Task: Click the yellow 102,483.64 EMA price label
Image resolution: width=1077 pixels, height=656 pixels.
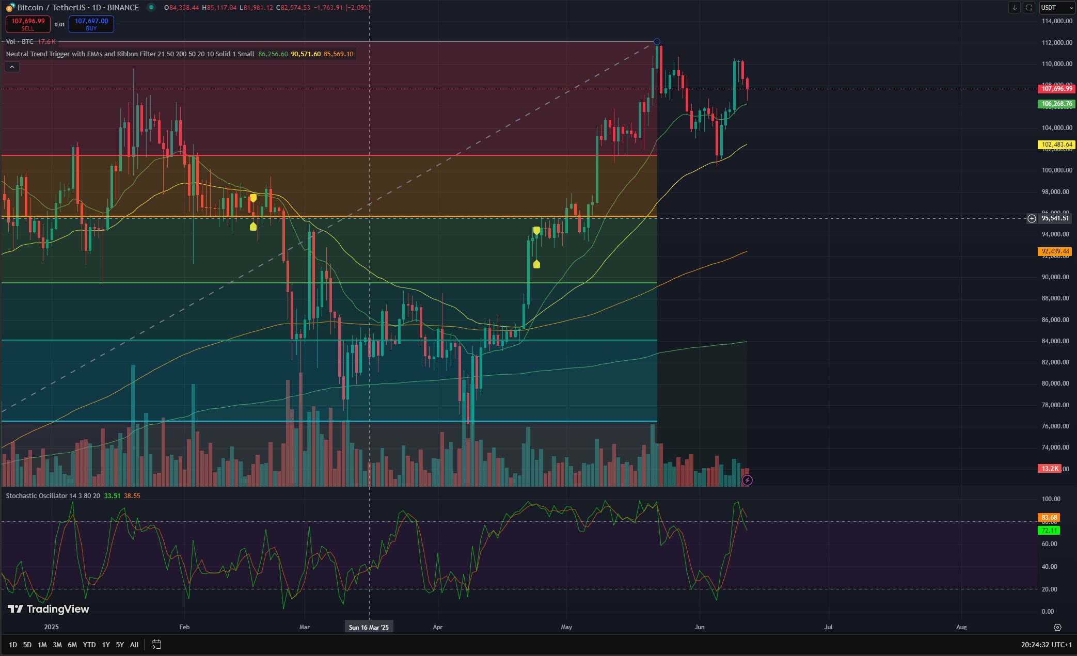Action: 1056,145
